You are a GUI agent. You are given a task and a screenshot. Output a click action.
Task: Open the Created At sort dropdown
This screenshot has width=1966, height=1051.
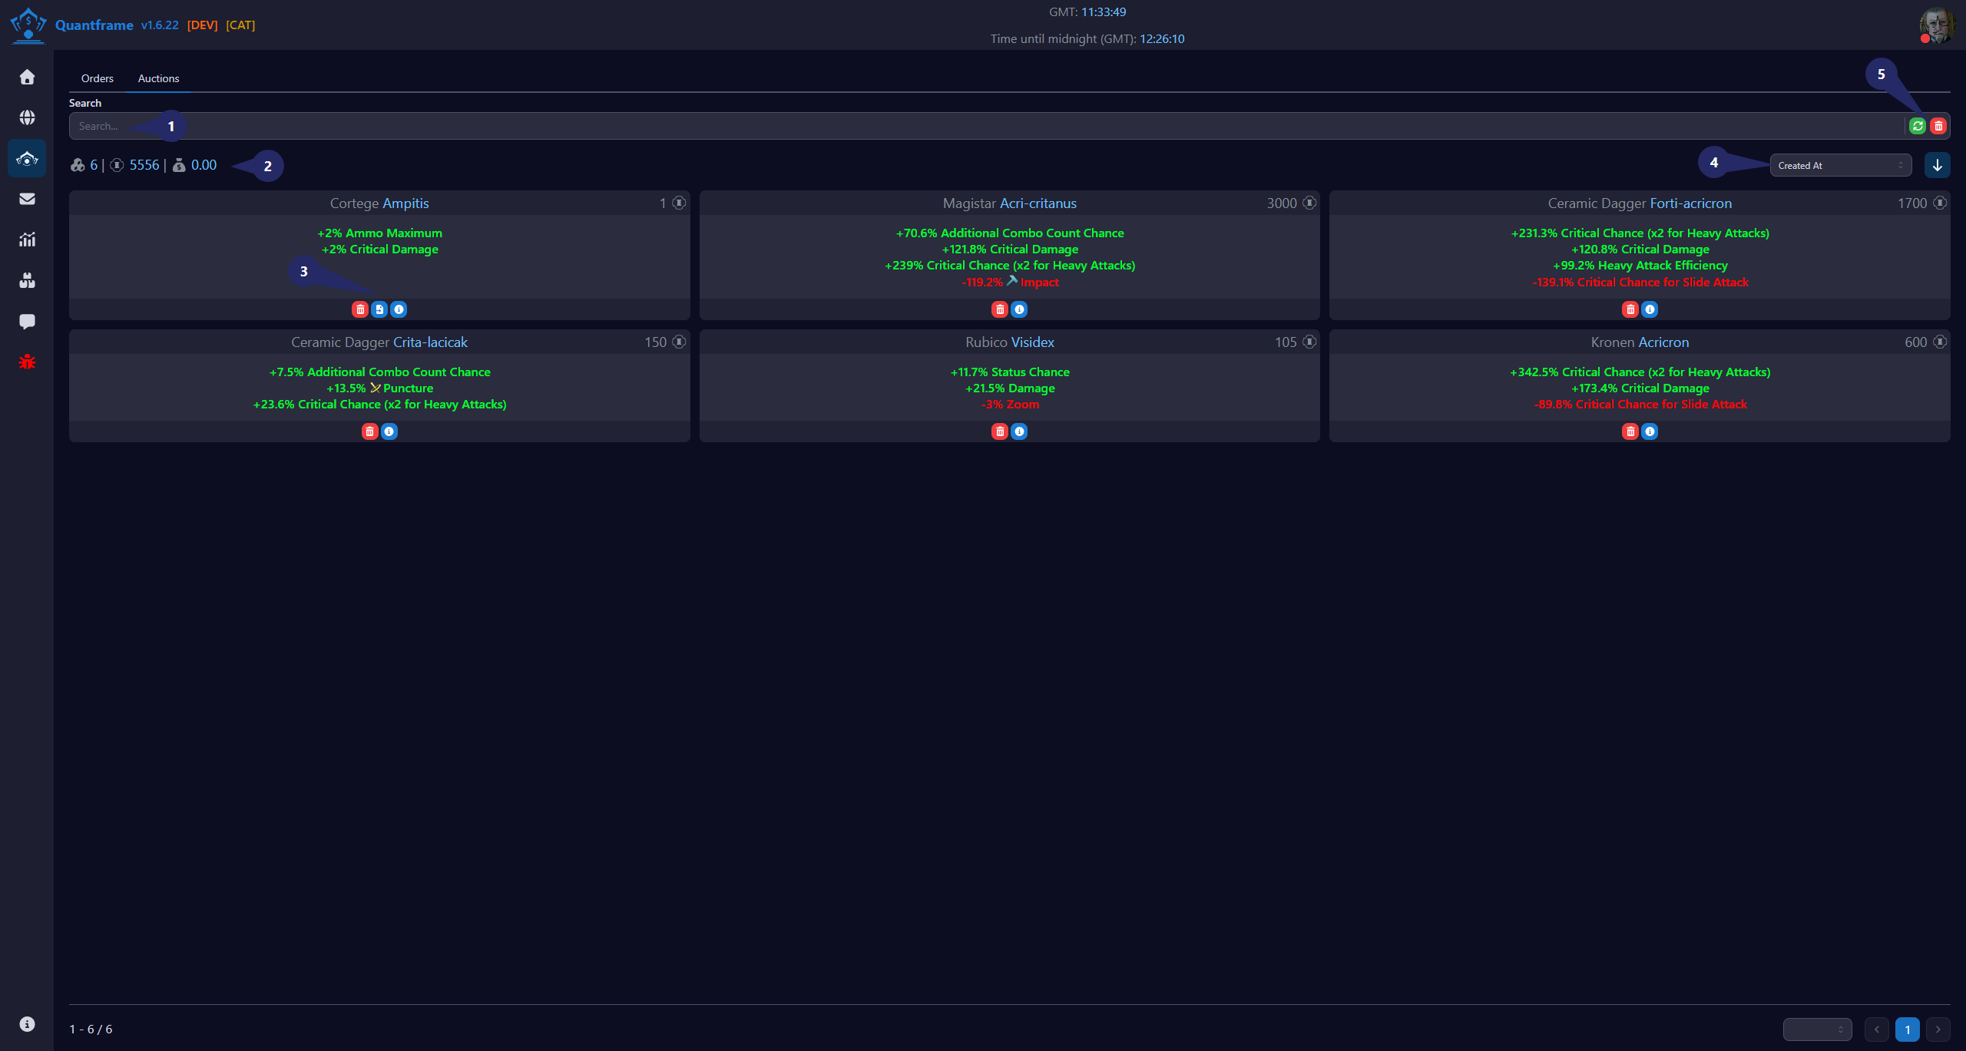pyautogui.click(x=1840, y=165)
